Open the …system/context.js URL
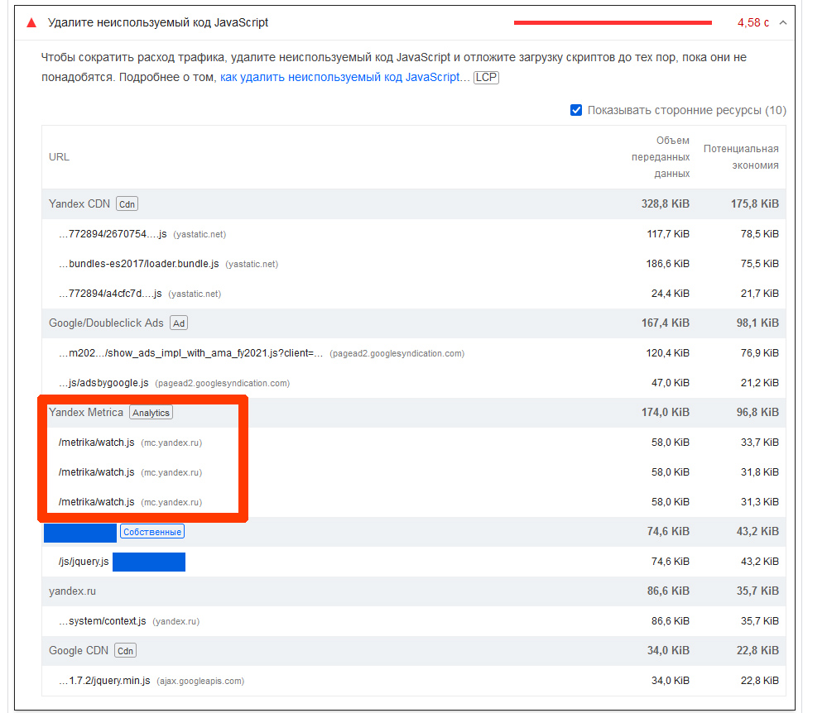 103,621
